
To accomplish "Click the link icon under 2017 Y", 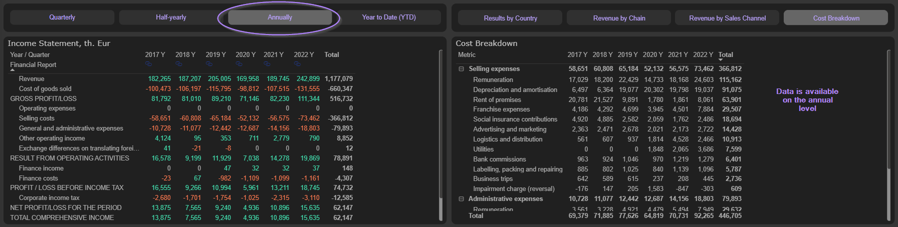I will pyautogui.click(x=148, y=64).
